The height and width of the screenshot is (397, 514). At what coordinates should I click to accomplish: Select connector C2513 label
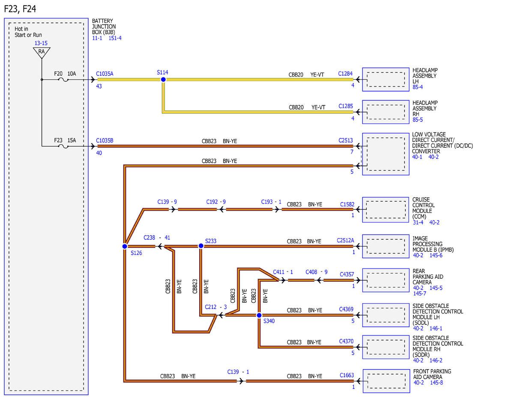pos(346,140)
